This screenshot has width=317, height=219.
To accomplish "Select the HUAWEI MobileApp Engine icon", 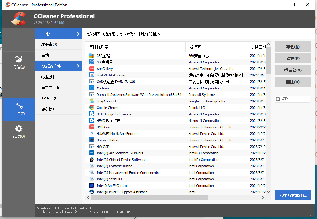I will coord(92,134).
